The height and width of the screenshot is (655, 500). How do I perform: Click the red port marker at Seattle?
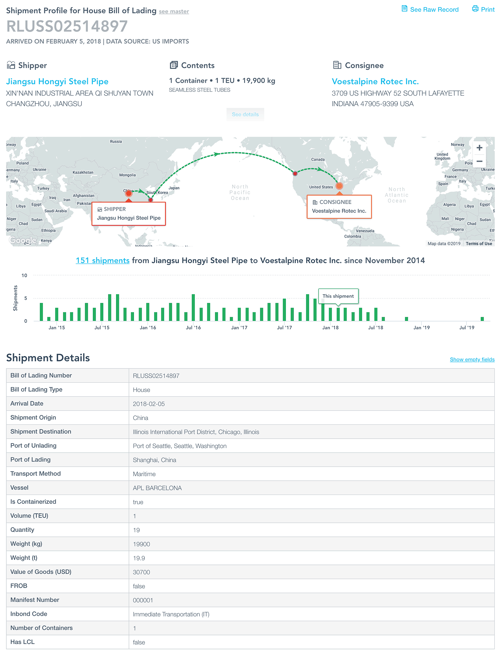295,173
